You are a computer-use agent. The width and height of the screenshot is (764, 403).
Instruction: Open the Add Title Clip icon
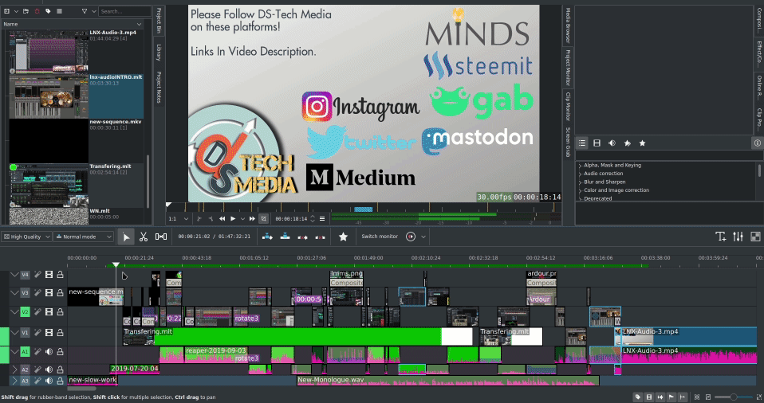[x=721, y=237]
